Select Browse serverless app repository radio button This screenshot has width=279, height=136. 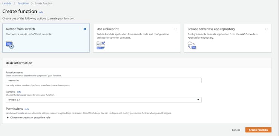(267, 29)
